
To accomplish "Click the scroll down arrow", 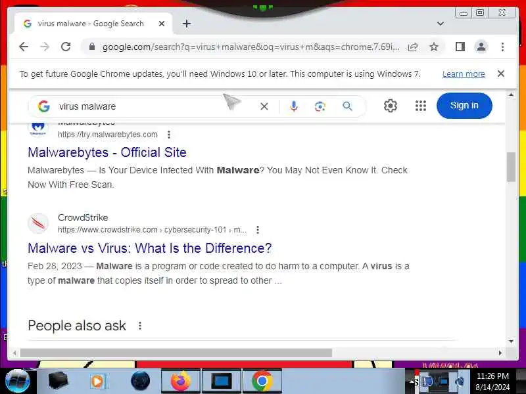I will pos(511,341).
